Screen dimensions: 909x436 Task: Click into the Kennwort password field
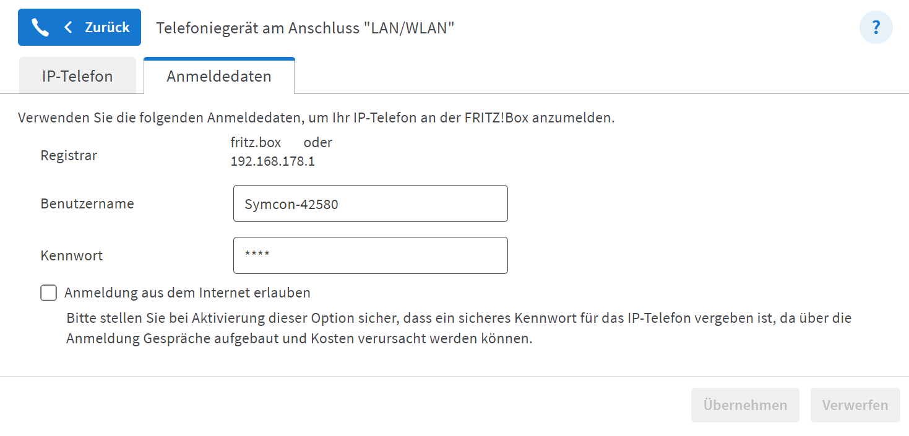370,255
